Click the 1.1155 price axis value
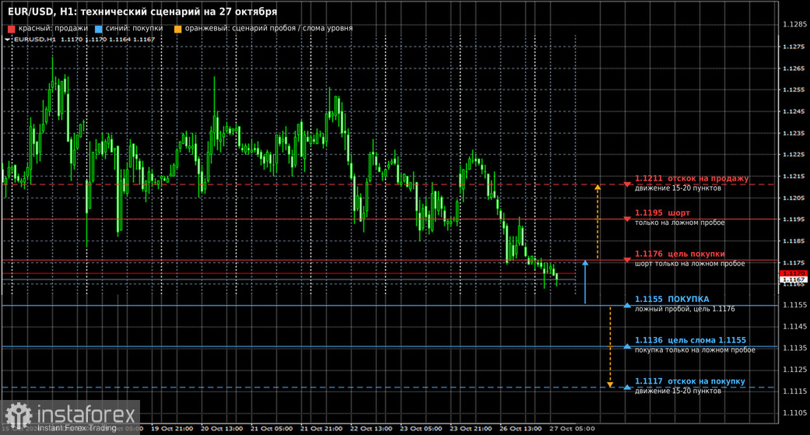This screenshot has height=435, width=810. (794, 305)
